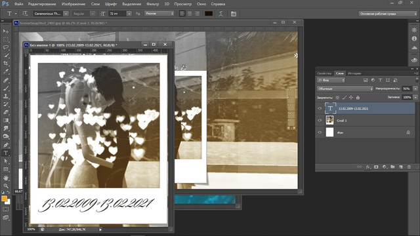Toggle lock position

[351, 98]
